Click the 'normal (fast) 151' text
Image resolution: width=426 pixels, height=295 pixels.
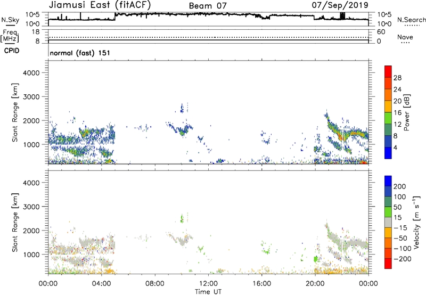coord(80,53)
